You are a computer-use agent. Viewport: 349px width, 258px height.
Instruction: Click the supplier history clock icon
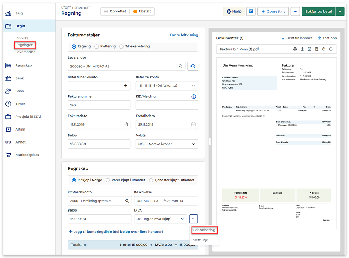tap(193, 66)
